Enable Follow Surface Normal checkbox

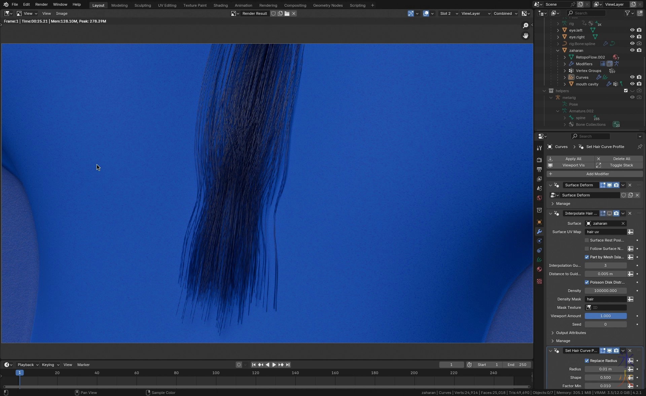pos(587,249)
